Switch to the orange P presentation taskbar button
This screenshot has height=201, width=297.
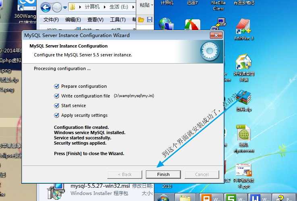point(211,197)
